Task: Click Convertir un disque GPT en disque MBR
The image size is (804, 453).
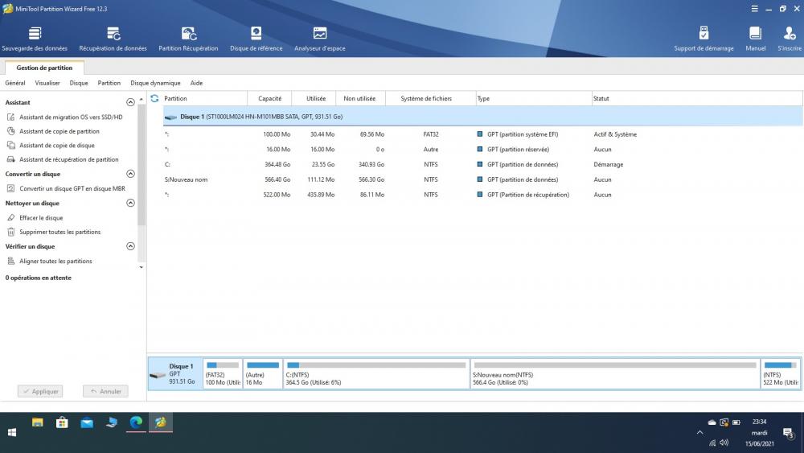Action: coord(72,188)
